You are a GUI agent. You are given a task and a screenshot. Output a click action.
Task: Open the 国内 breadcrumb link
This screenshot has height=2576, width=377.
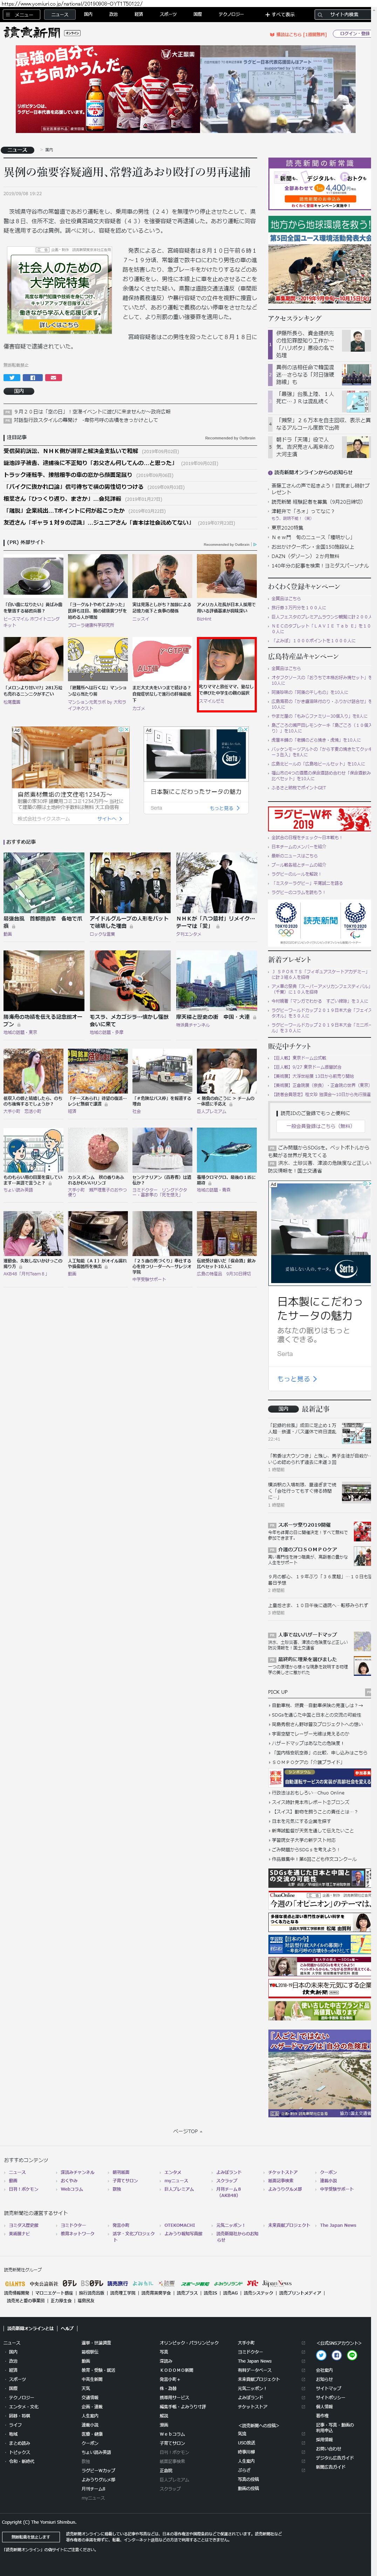tap(49, 150)
